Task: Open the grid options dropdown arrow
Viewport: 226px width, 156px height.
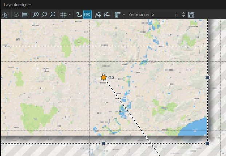Action: click(70, 15)
